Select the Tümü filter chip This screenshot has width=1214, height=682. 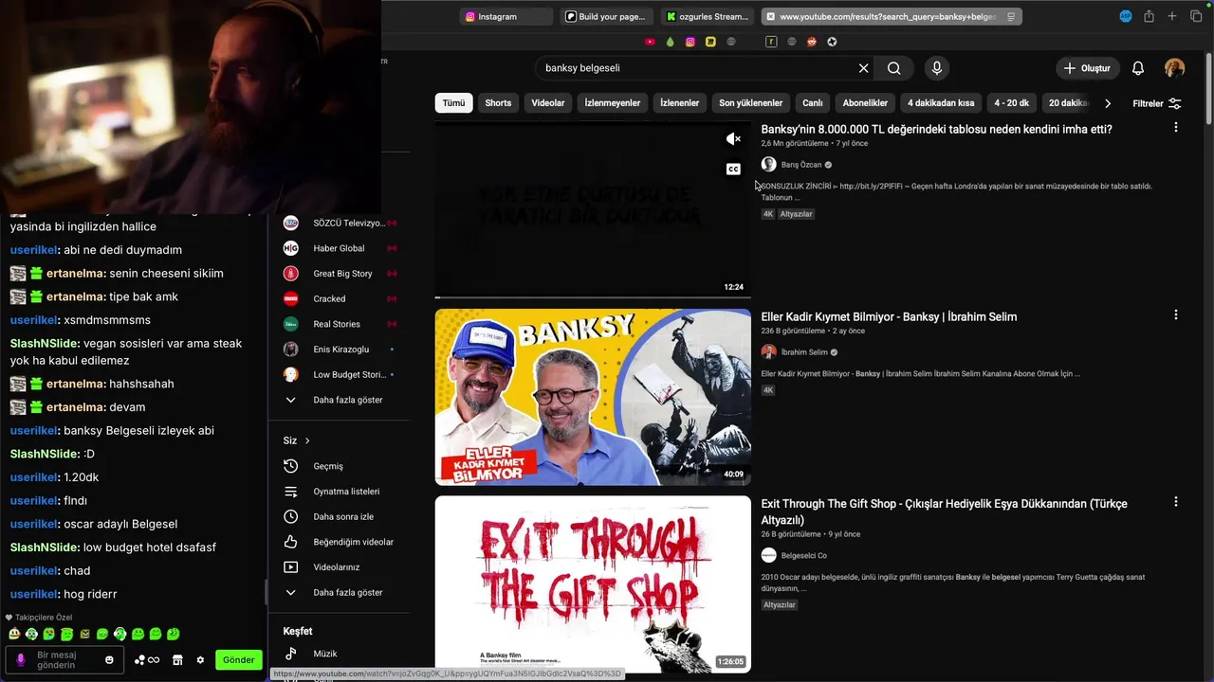[x=454, y=103]
